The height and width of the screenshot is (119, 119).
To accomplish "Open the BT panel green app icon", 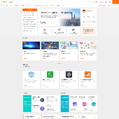I will click(50, 74).
